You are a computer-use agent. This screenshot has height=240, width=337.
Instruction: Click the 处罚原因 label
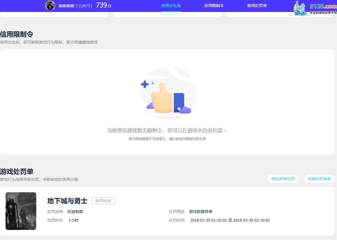pyautogui.click(x=177, y=212)
